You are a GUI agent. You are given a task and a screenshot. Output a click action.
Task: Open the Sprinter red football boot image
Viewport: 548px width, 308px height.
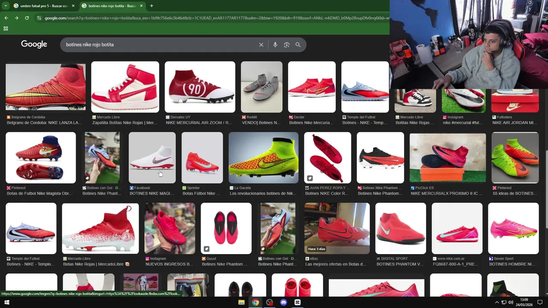202,157
